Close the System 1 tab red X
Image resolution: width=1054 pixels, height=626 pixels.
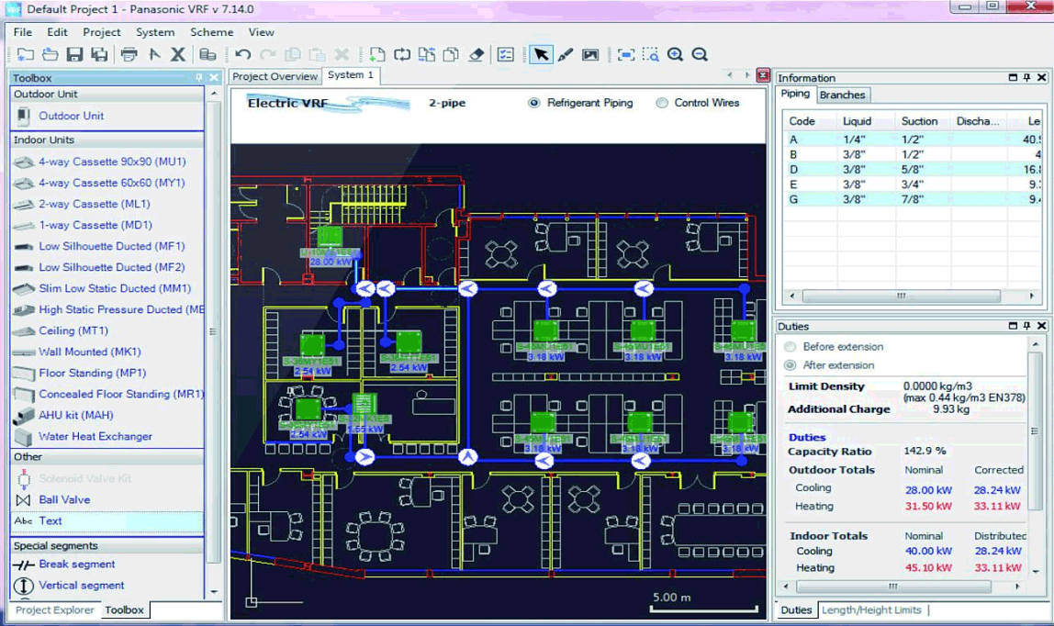(x=763, y=75)
